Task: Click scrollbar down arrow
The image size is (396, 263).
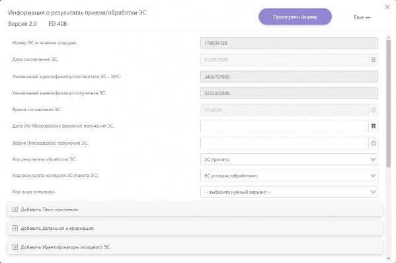Action: click(x=389, y=258)
